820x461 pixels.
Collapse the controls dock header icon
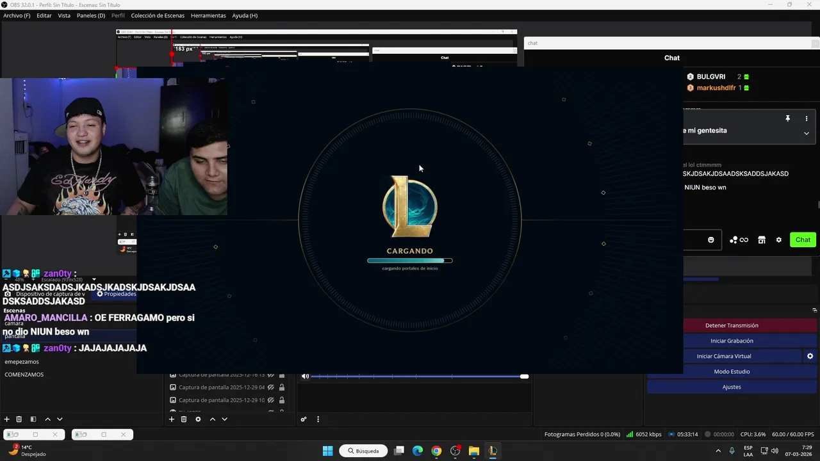(814, 311)
